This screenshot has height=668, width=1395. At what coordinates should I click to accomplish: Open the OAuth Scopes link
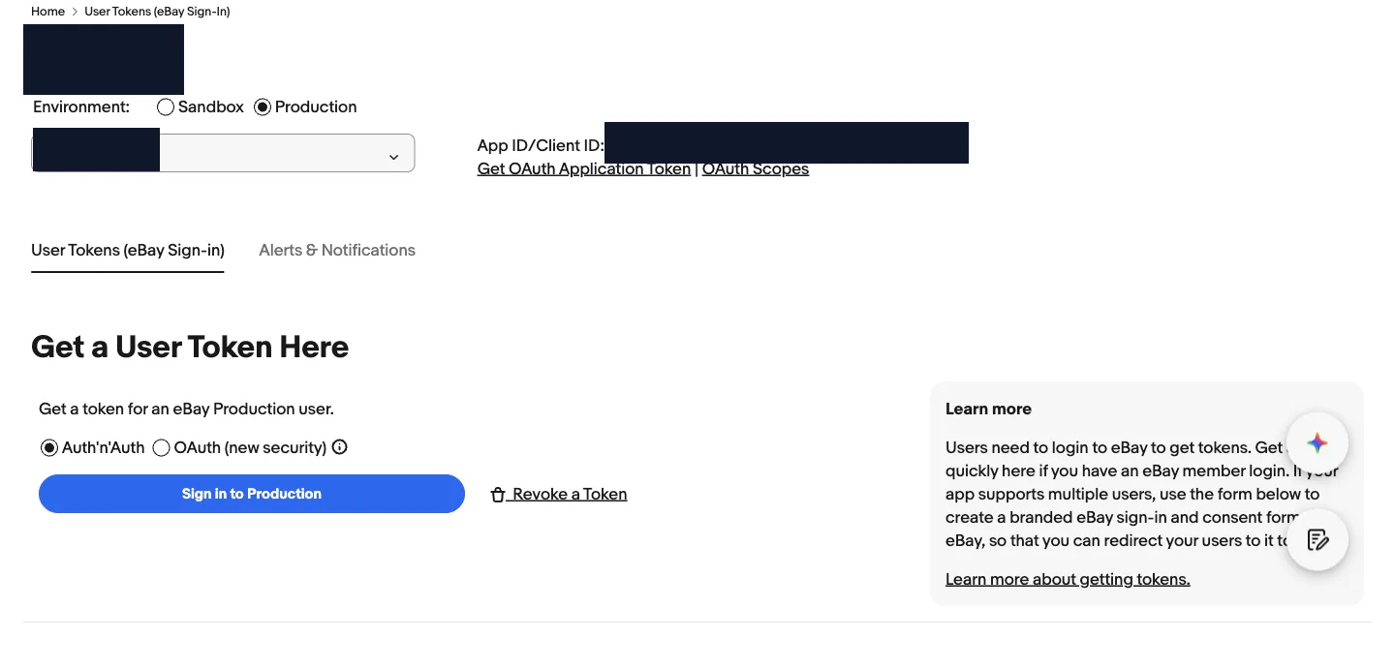coord(756,168)
